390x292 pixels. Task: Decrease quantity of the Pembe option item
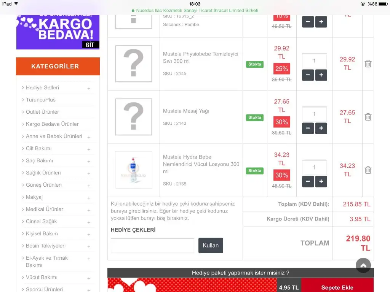pos(308,22)
